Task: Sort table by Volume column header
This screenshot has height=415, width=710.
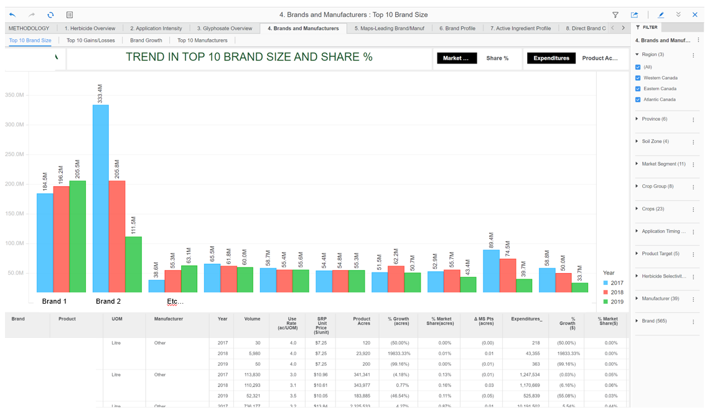Action: click(x=252, y=319)
